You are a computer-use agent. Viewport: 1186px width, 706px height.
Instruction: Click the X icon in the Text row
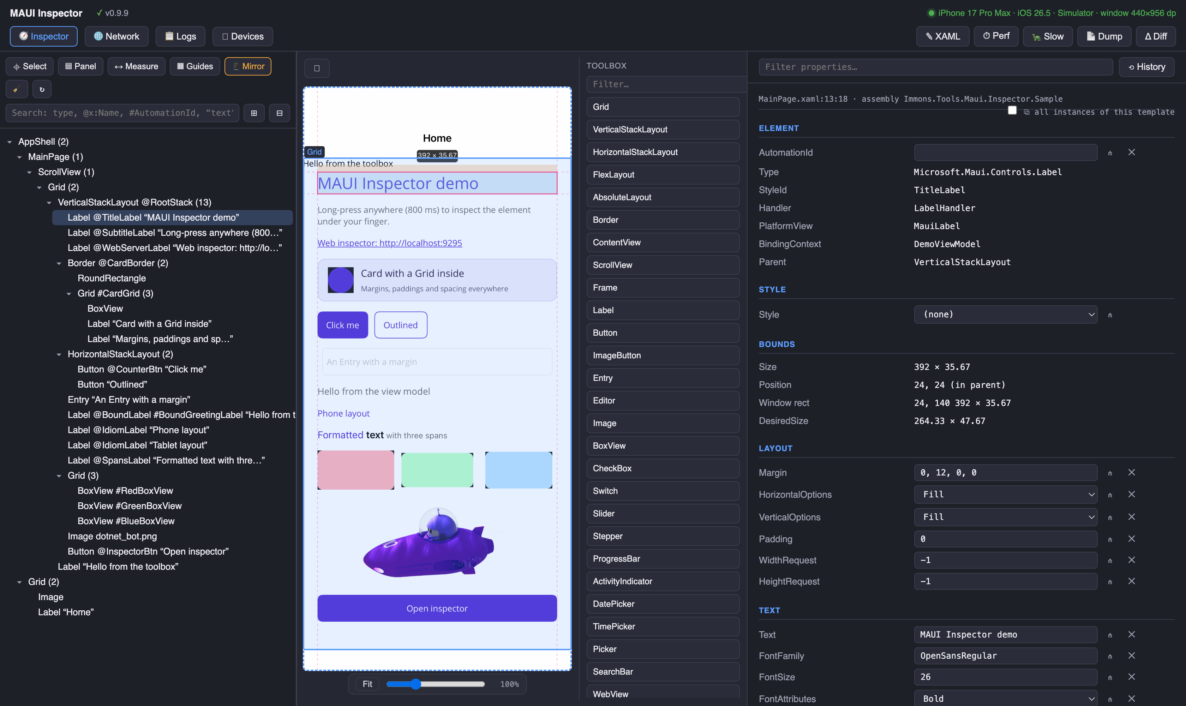1132,634
